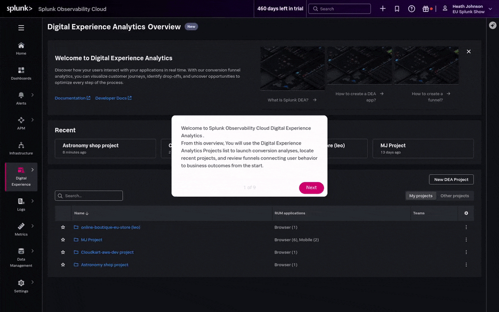Viewport: 499px width, 312px height.
Task: Click 460 days left in trial text
Action: click(x=280, y=8)
